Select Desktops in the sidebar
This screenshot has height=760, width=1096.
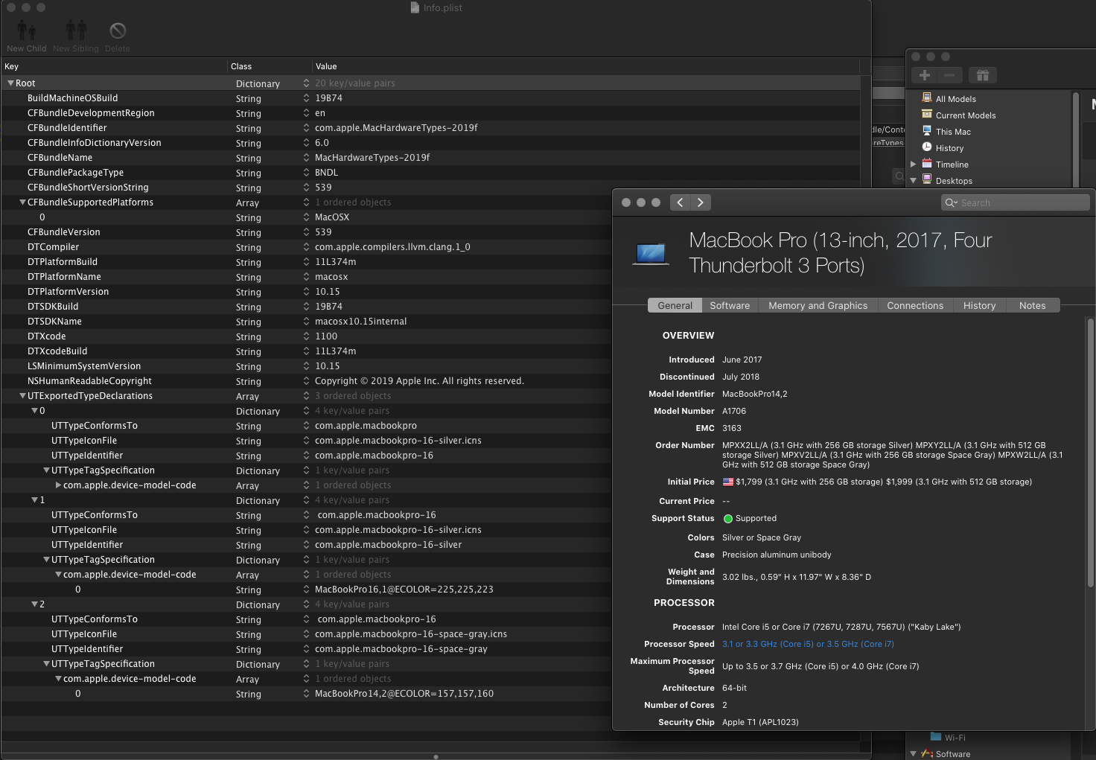954,181
